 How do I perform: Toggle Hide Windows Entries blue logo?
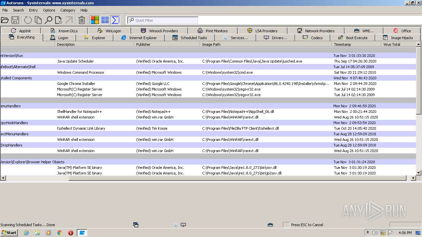[105, 20]
